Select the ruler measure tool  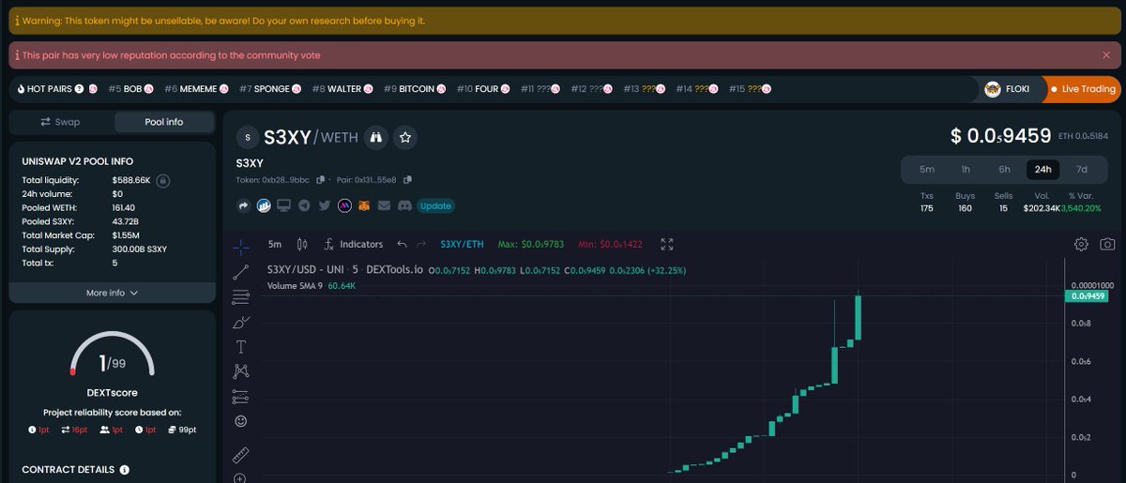point(240,456)
